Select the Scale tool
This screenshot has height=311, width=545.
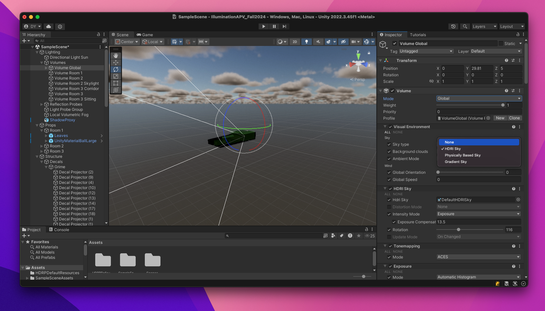point(116,76)
